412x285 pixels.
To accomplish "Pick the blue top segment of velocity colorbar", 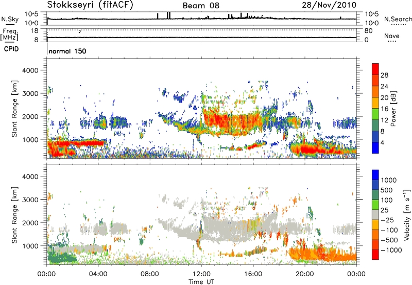I will pos(375,175).
